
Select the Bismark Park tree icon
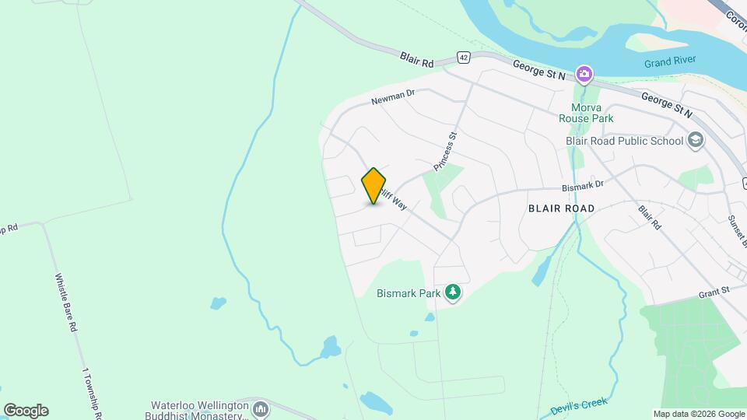[453, 292]
